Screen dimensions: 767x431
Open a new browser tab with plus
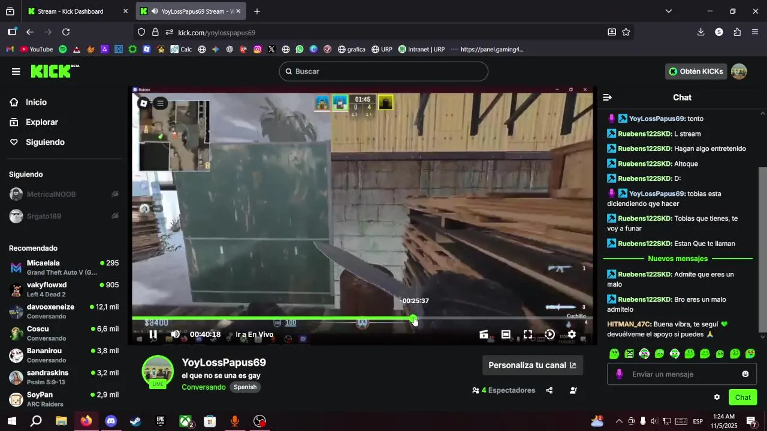click(257, 11)
